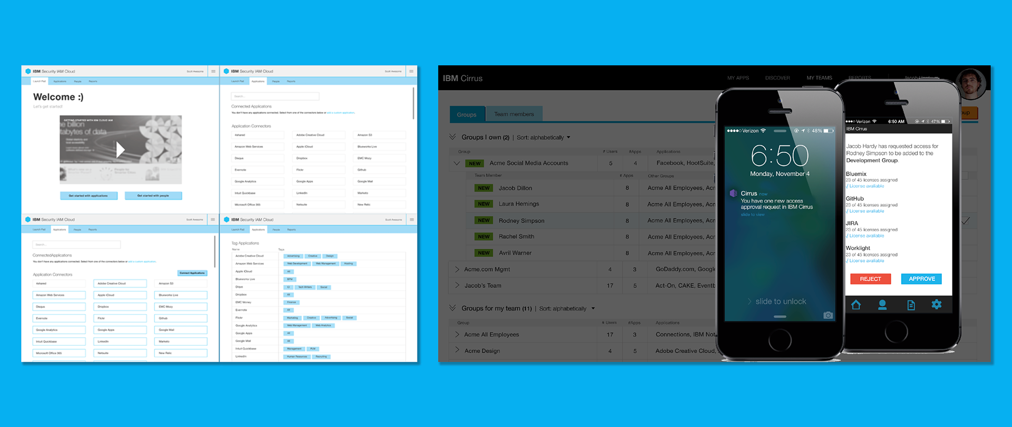
Task: Tap the home icon in phone tab bar
Action: pos(856,305)
